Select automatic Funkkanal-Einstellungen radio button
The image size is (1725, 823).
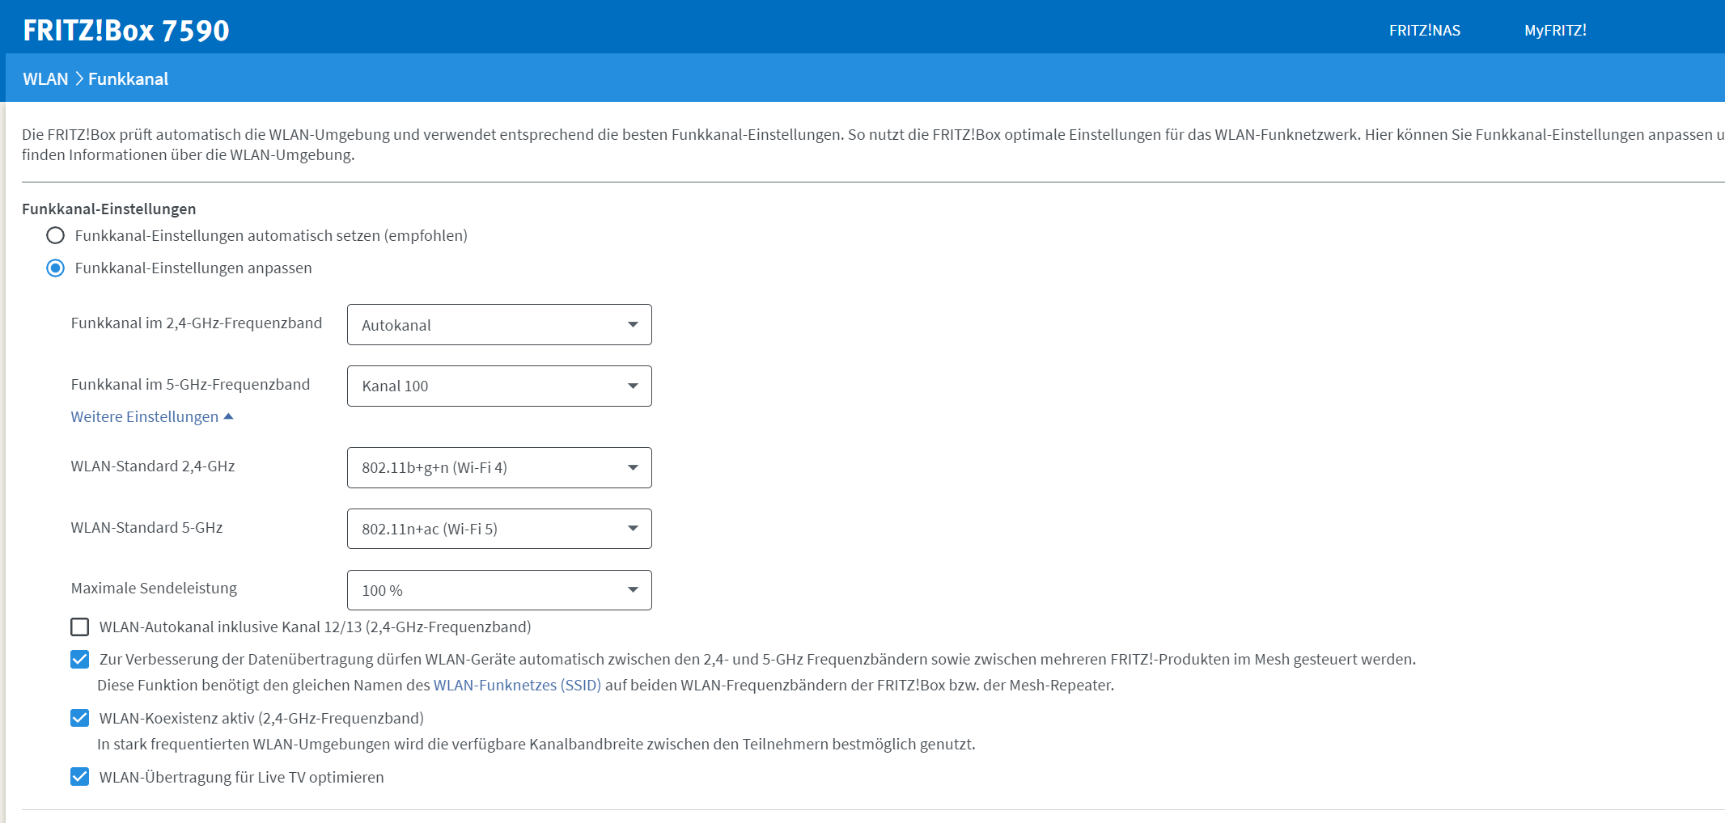tap(55, 235)
